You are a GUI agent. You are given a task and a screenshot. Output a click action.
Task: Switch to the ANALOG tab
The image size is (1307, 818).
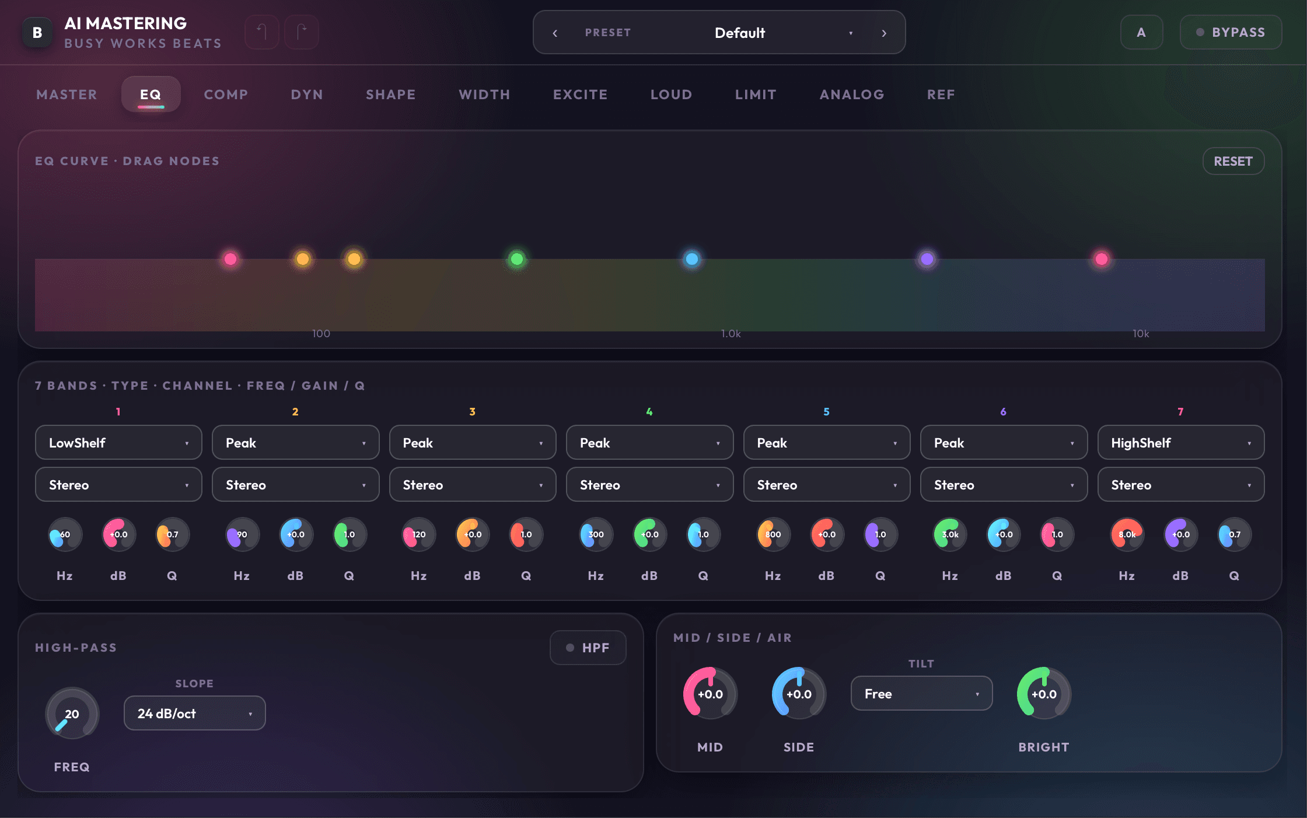click(851, 95)
